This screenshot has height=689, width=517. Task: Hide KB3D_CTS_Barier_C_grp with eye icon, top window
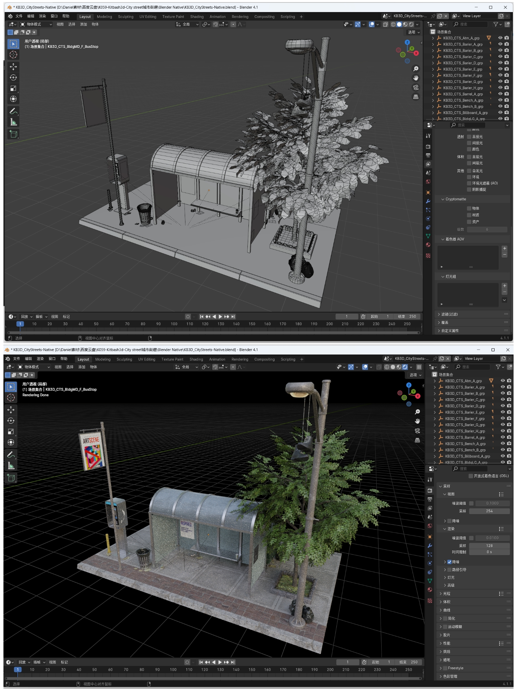click(x=500, y=56)
